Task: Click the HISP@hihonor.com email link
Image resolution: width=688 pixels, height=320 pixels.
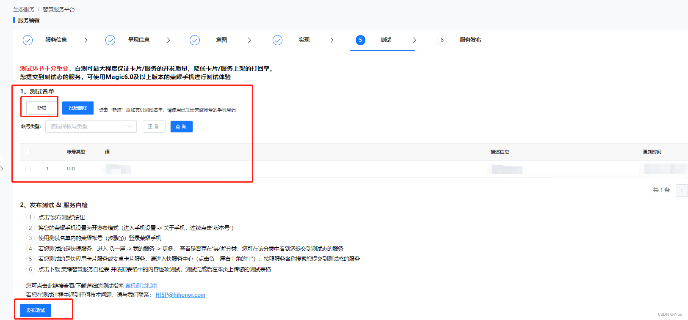Action: click(180, 295)
